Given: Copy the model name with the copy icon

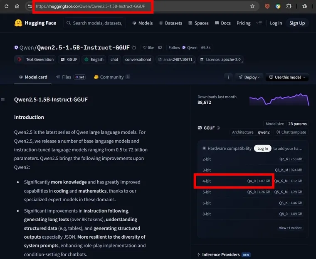Looking at the screenshot, I should tap(134, 48).
